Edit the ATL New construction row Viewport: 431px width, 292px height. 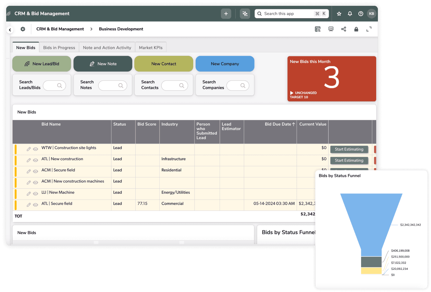(x=29, y=160)
